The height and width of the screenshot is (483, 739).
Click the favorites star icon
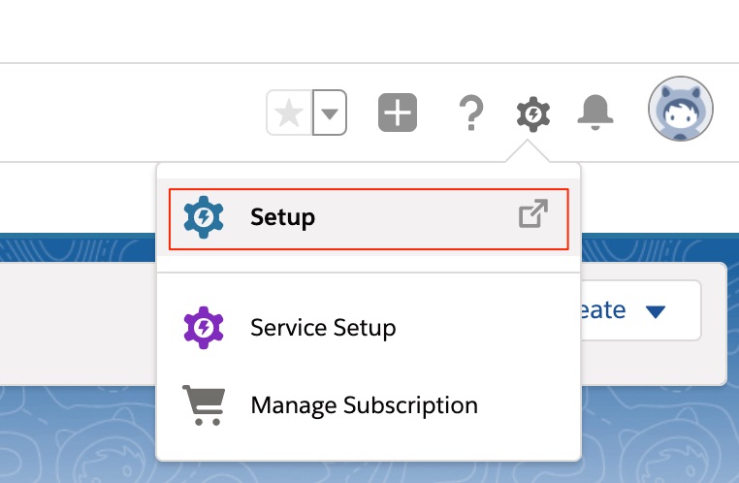(288, 114)
